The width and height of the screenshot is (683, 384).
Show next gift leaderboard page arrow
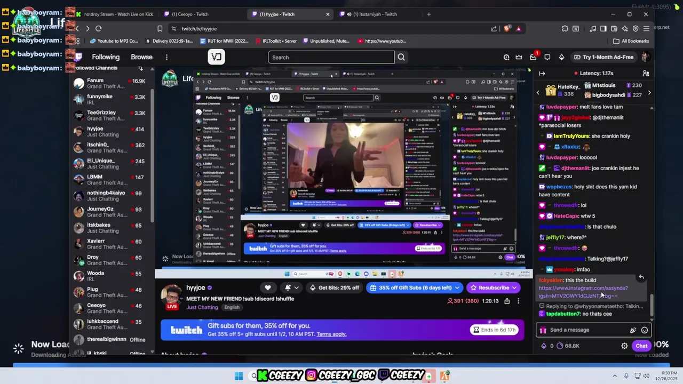pyautogui.click(x=649, y=93)
